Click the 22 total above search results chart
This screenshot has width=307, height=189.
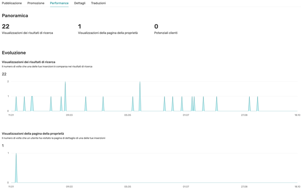pos(4,74)
